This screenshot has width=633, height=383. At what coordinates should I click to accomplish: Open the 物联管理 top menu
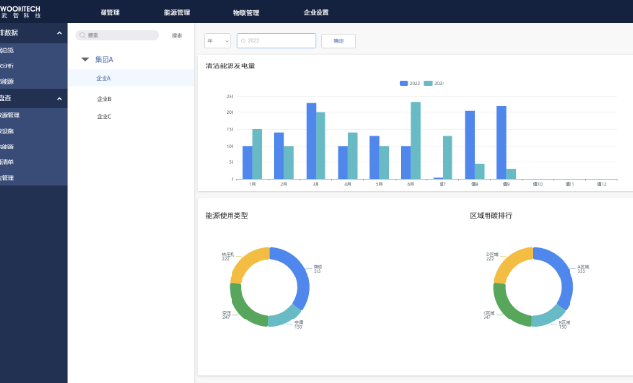pos(246,13)
